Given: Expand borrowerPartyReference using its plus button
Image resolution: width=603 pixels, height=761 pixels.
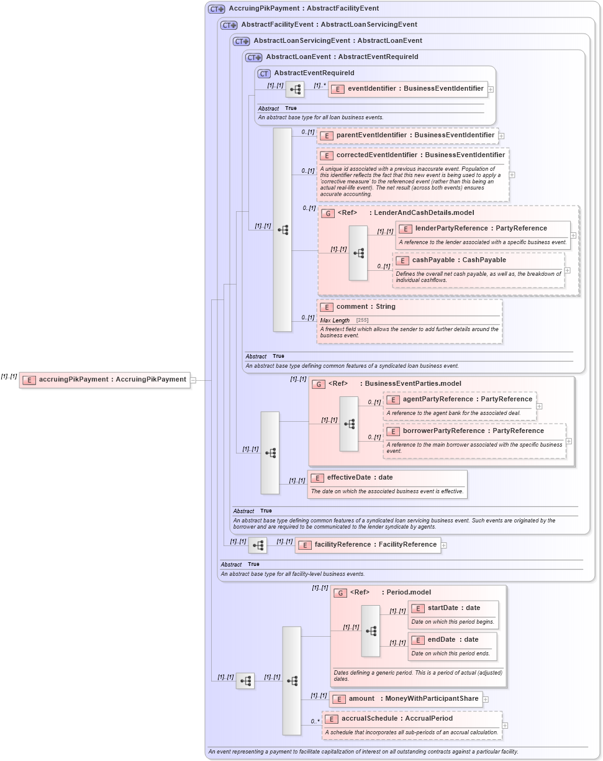Looking at the screenshot, I should (568, 440).
